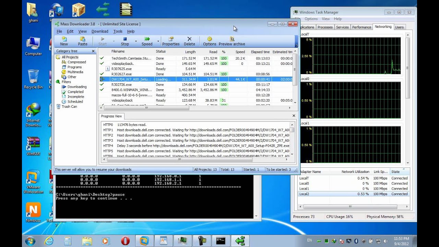Viewport: 439px width, 247px height.
Task: Close the Progress View panel
Action: [x=294, y=116]
